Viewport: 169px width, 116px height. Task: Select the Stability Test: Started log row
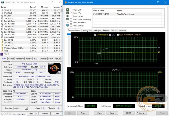coord(127,14)
